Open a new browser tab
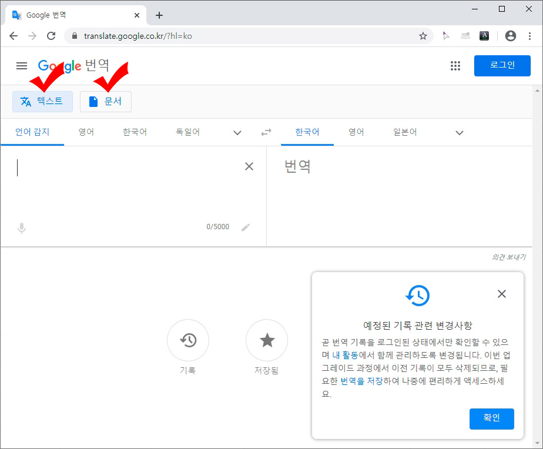The height and width of the screenshot is (449, 543). pos(159,15)
